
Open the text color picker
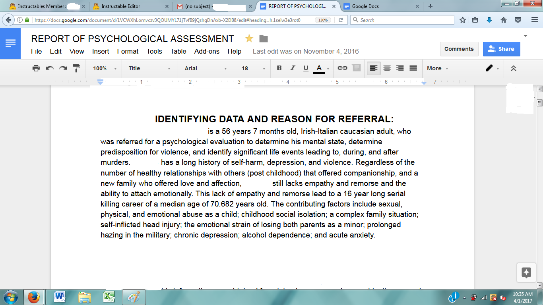[x=319, y=68]
